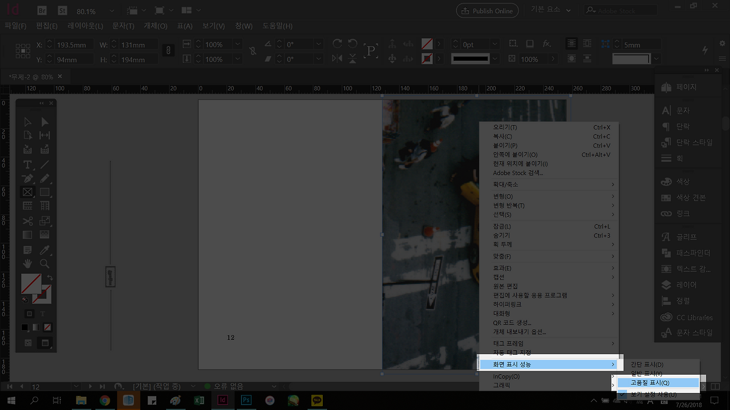Select the Zoom tool
The image size is (730, 410).
pyautogui.click(x=44, y=264)
